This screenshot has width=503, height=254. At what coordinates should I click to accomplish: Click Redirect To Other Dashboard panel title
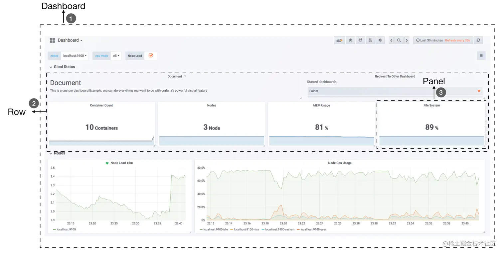click(x=395, y=76)
